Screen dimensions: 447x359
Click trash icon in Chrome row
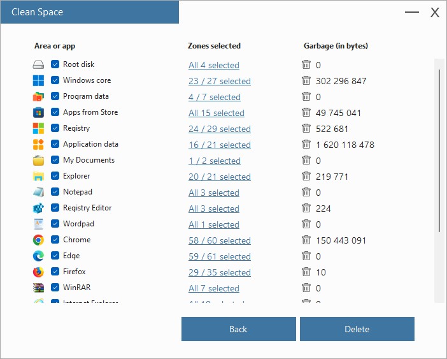point(306,240)
